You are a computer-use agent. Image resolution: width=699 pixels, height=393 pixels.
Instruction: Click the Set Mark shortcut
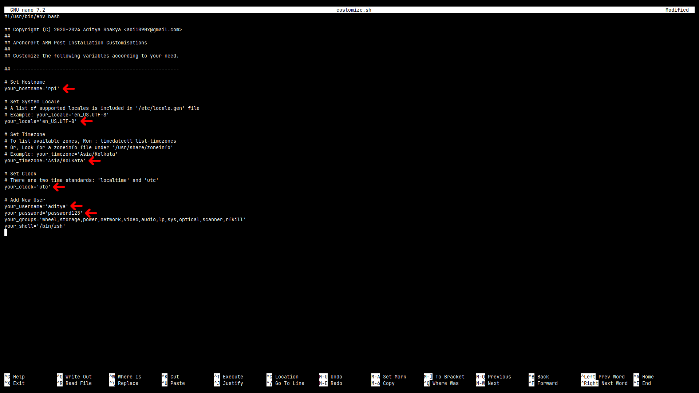[389, 377]
